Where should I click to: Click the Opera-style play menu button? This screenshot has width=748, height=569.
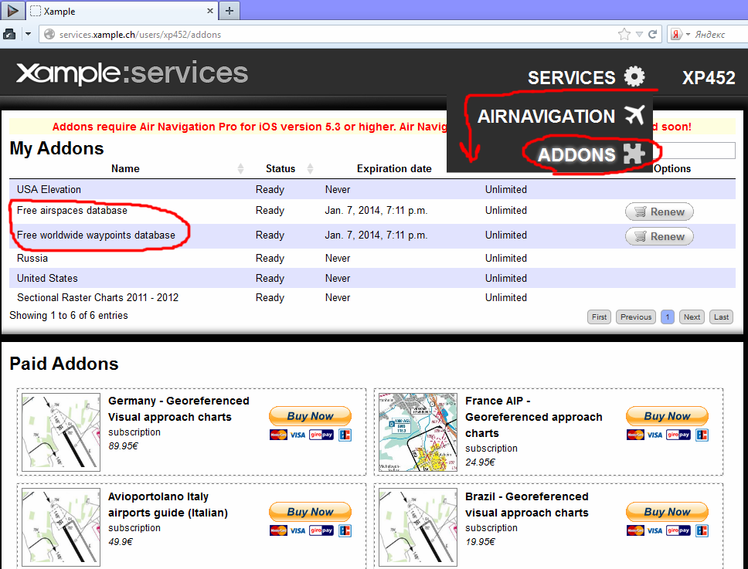coord(13,11)
